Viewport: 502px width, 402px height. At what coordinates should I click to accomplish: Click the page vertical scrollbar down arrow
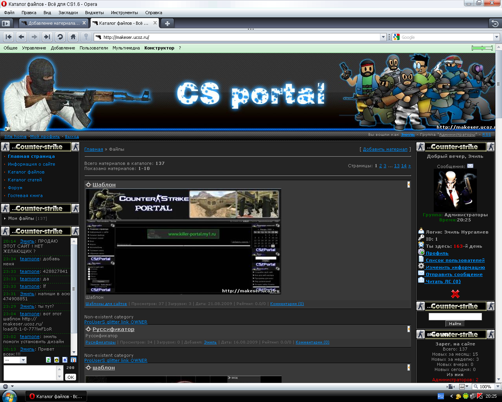point(498,380)
